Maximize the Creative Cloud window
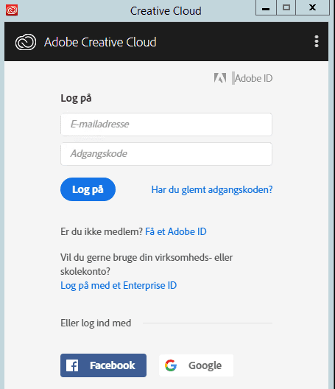335x389 pixels. [x=286, y=7]
